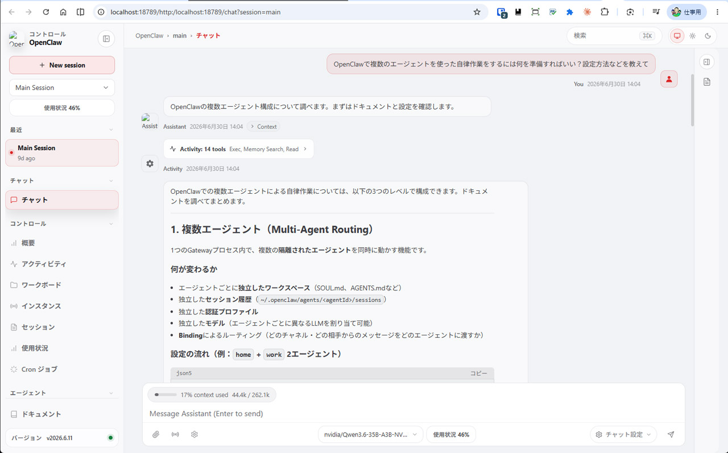
Task: Switch to light theme sun icon
Action: coord(692,36)
